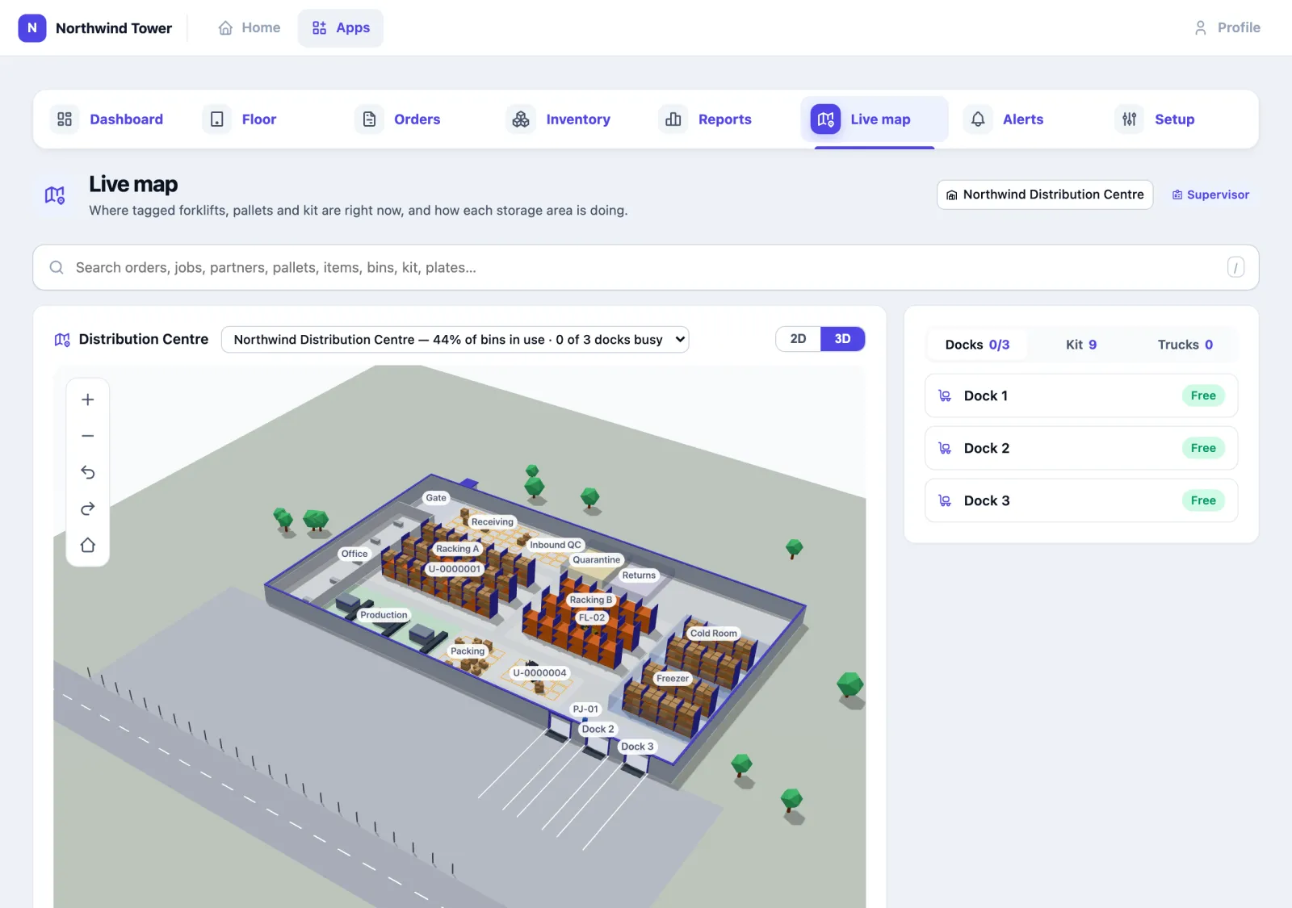Rotate map left with the undo arrow icon

point(88,472)
